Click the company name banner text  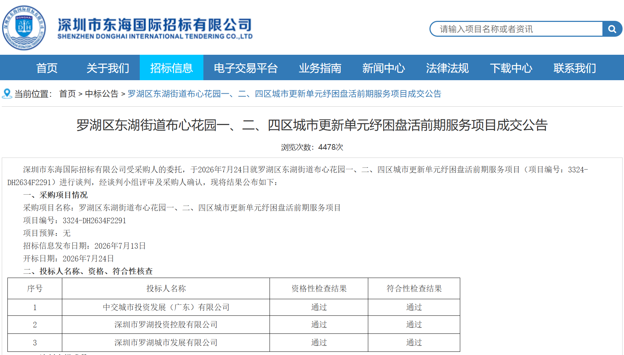[155, 28]
